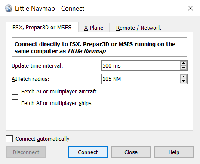Click the Connect button
This screenshot has height=164, width=200.
(x=88, y=152)
